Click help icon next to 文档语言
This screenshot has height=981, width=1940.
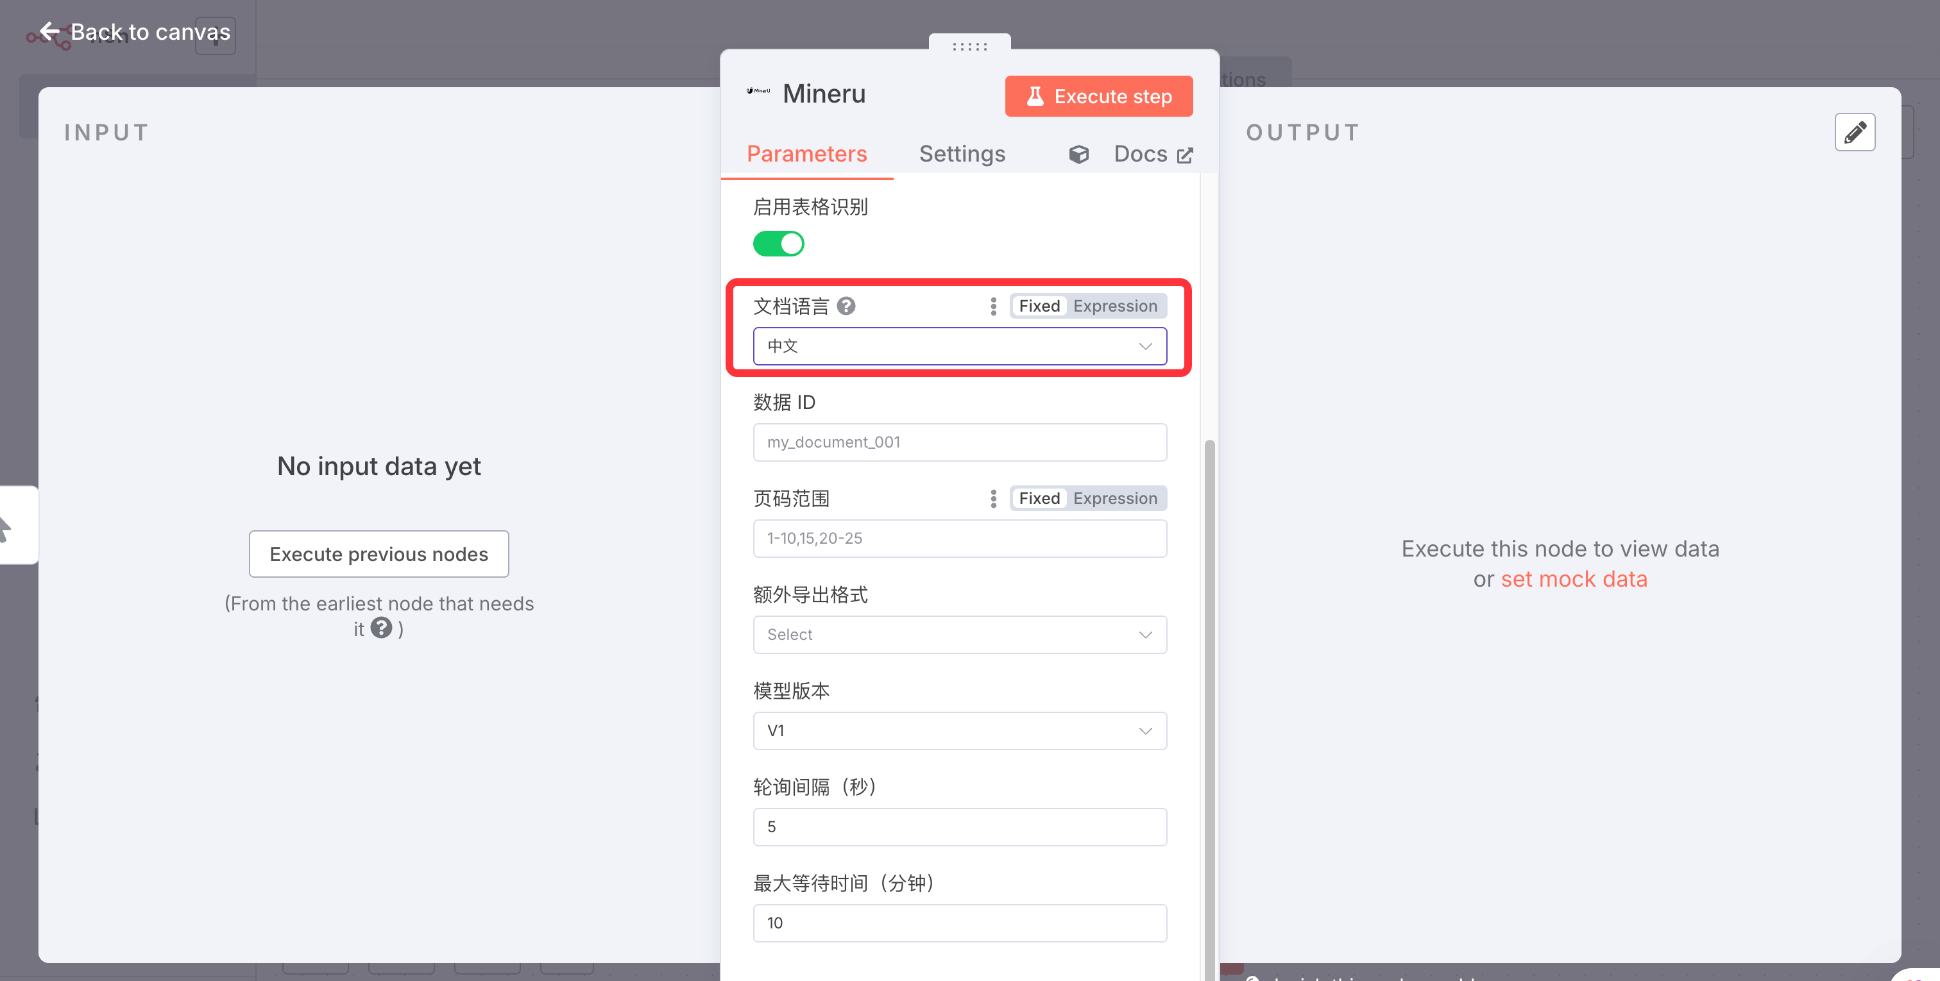846,306
